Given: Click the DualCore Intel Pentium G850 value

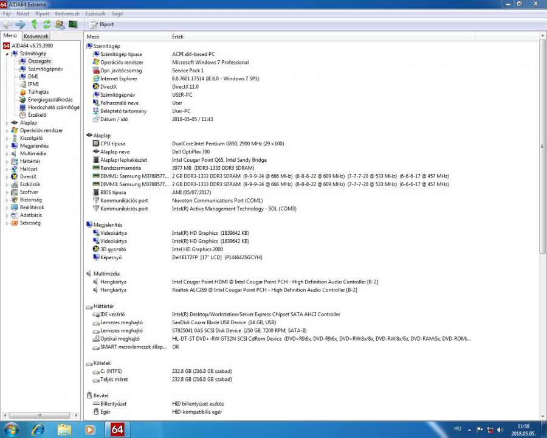Looking at the screenshot, I should tap(228, 144).
